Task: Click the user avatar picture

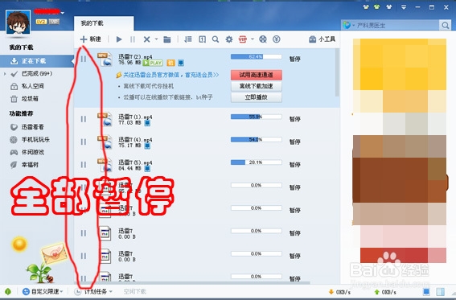Action: point(18,23)
